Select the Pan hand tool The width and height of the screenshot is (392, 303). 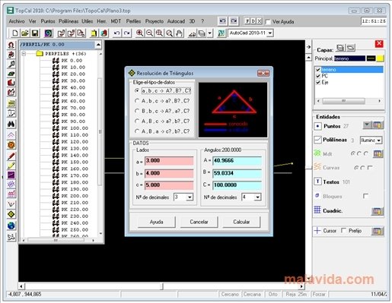tap(179, 33)
